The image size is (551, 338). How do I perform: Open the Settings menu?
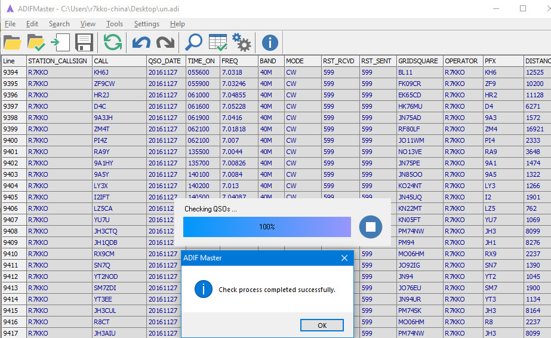tap(146, 24)
